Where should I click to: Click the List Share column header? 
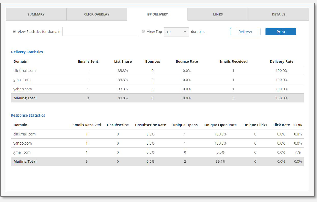click(123, 61)
